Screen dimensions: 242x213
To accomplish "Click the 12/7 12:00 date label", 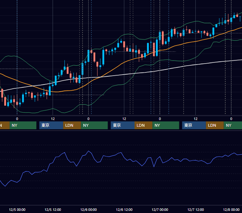I will pos(195,209).
